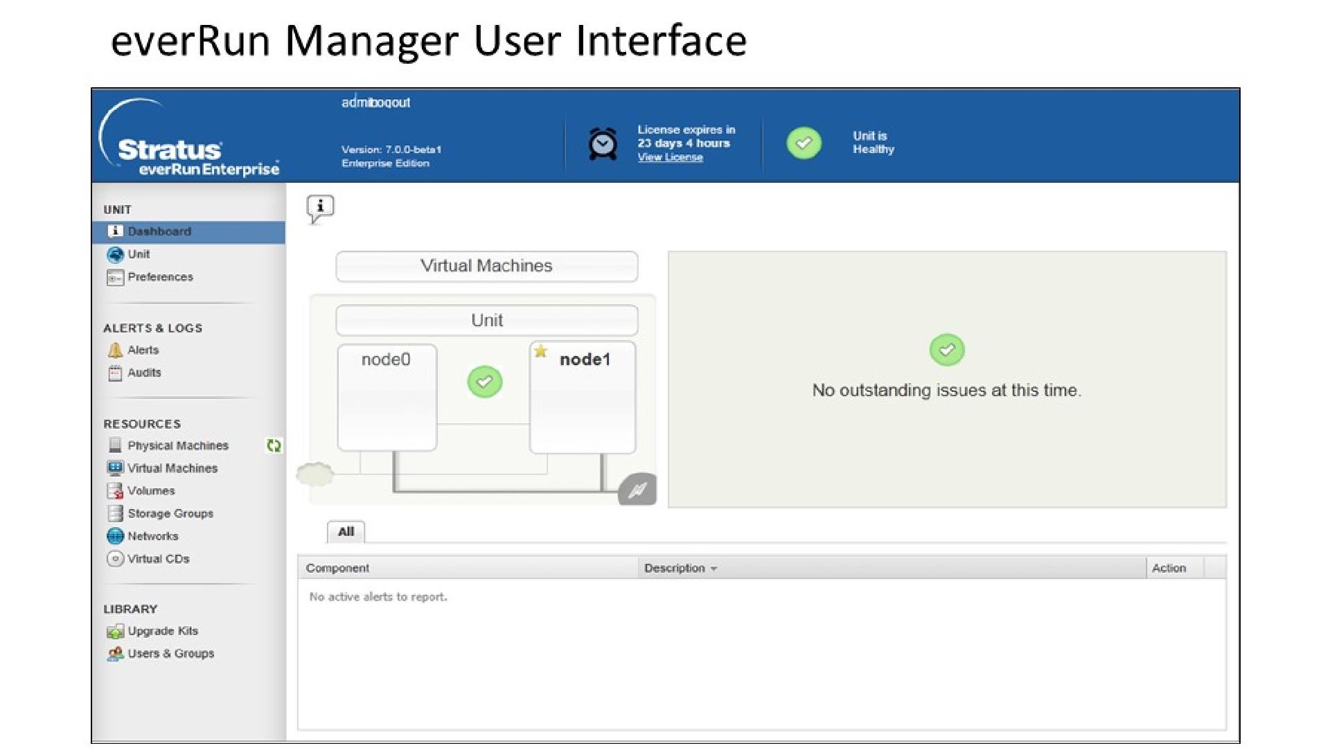Screen dimensions: 1330x748
Task: Open Virtual Machines in Resources sidebar
Action: 172,469
